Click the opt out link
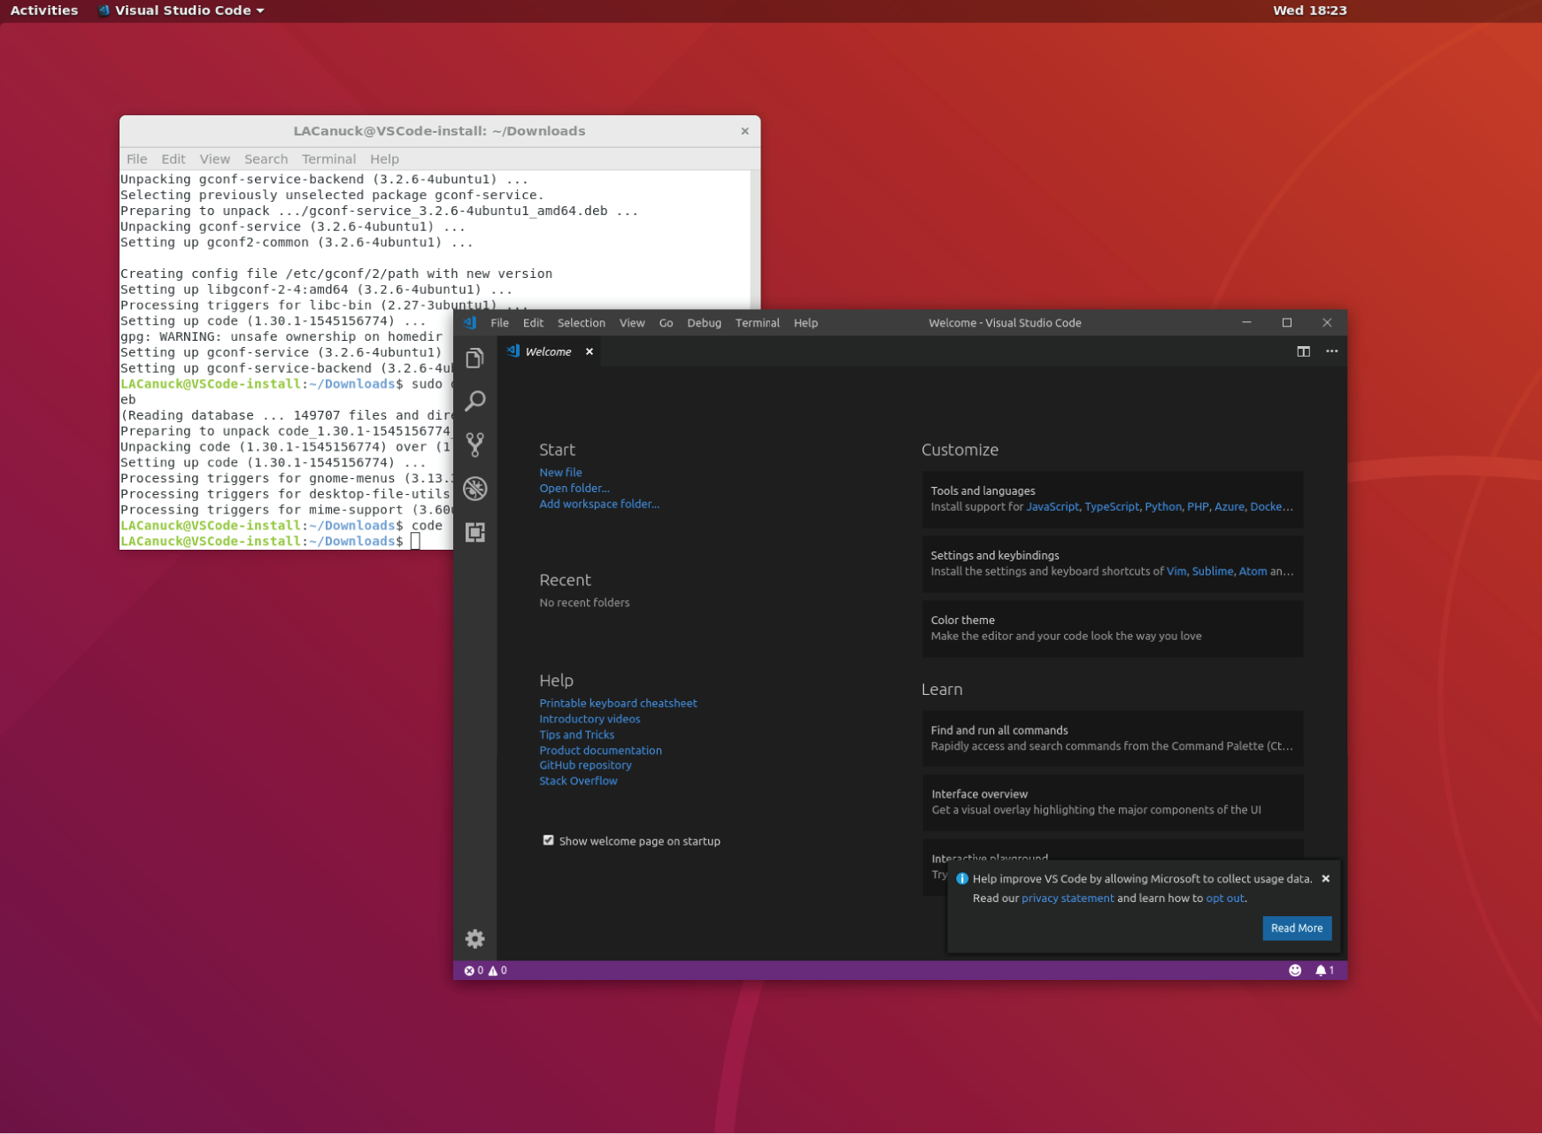The image size is (1542, 1134). 1224,898
